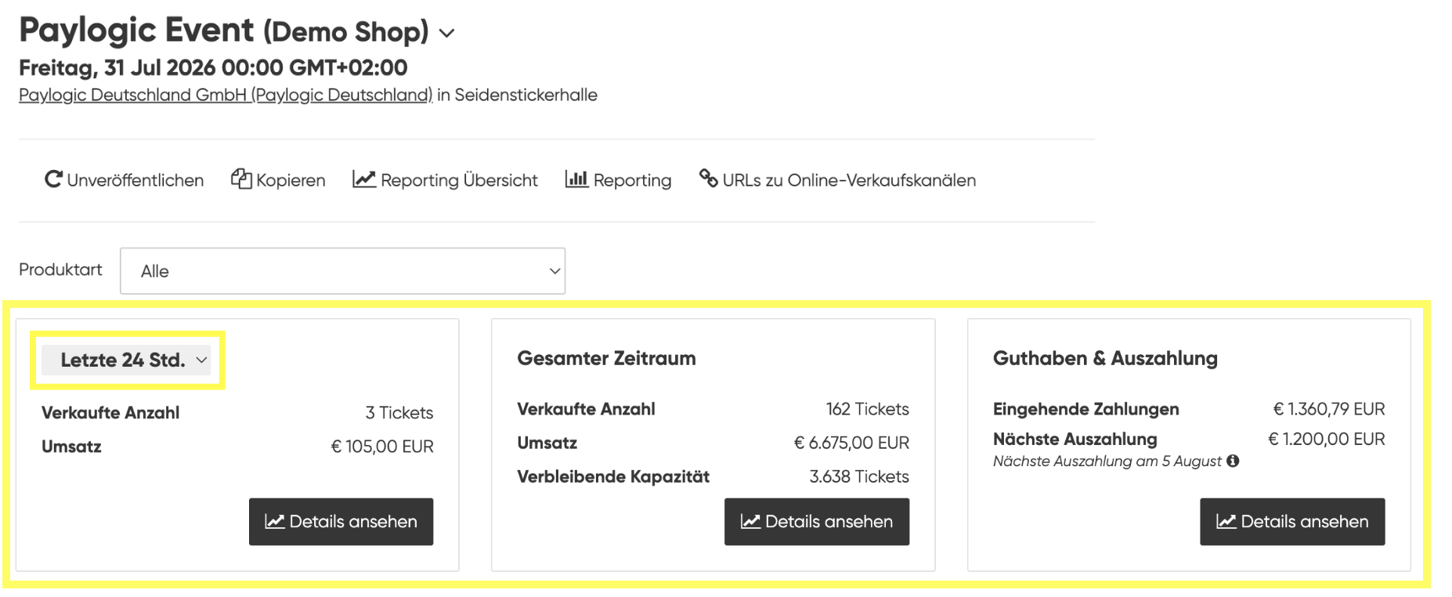
Task: Open URLs zu Online-Verkaufskanälen
Action: [837, 179]
